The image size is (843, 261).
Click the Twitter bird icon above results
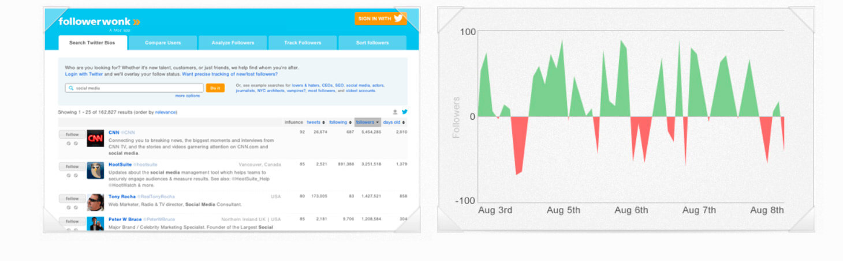click(x=404, y=112)
